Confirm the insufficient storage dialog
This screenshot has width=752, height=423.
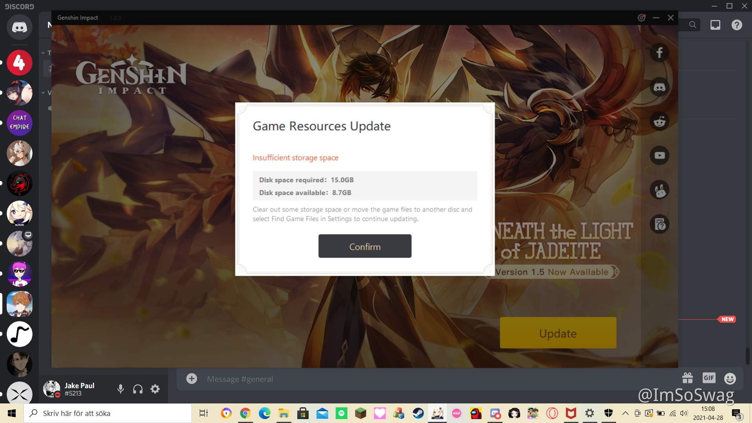pyautogui.click(x=365, y=246)
